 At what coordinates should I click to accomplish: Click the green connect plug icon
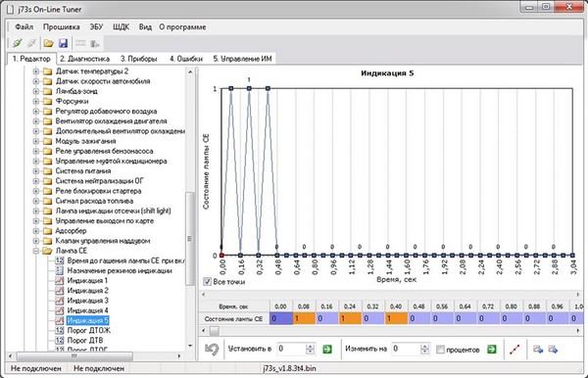[17, 43]
